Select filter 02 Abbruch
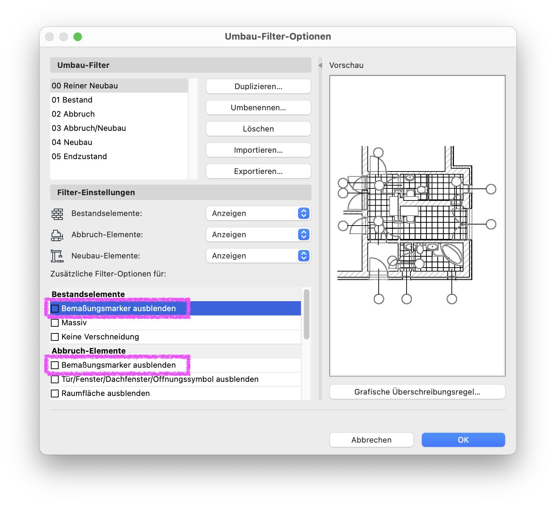This screenshot has width=556, height=507. [119, 114]
